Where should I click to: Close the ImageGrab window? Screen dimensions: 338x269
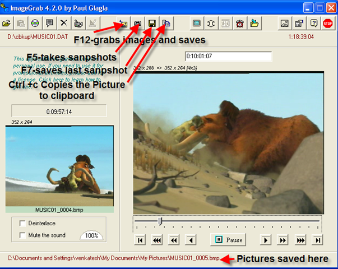point(331,8)
